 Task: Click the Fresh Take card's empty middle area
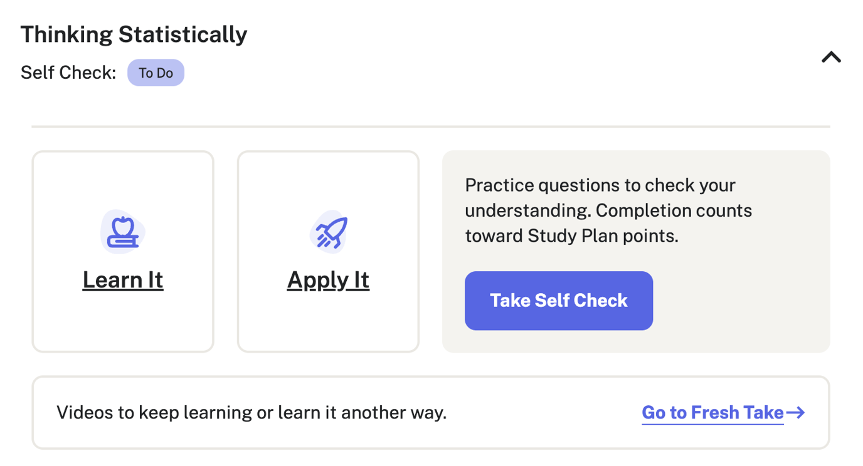click(539, 413)
